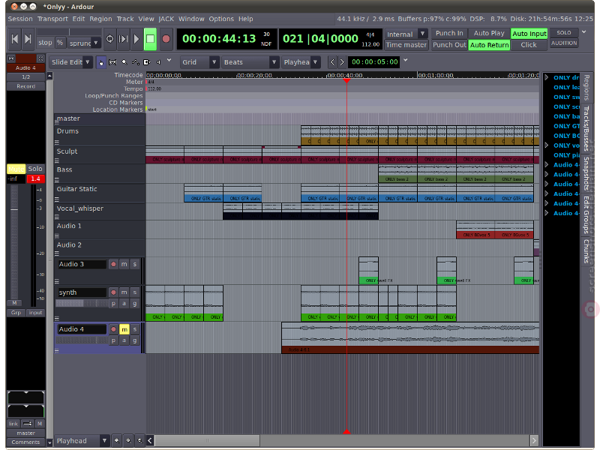Select the grab/object hand tool

pyautogui.click(x=101, y=62)
